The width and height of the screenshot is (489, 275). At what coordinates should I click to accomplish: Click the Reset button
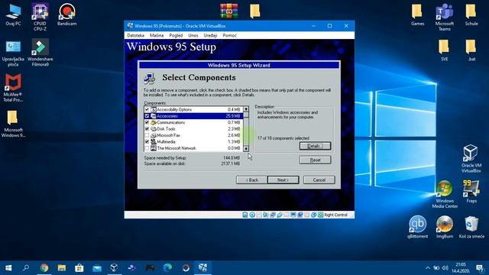pos(315,160)
